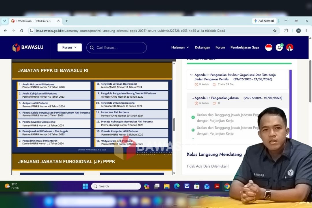
Task: Reload the LMS Bawaslu page
Action: 22,31
